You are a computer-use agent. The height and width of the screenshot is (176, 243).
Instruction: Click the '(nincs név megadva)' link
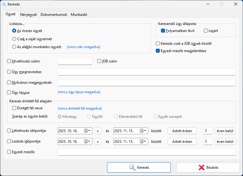pos(83,47)
